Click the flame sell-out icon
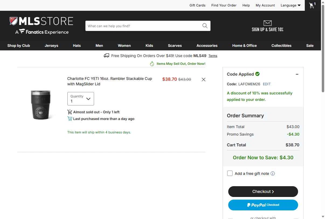This screenshot has width=325, height=219. (x=152, y=64)
